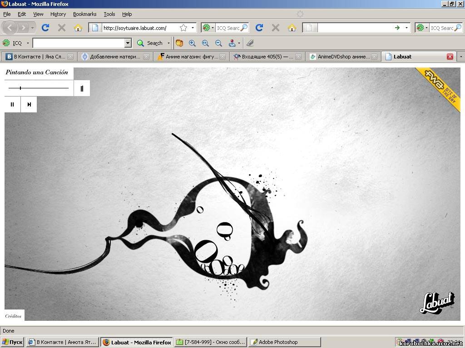Image resolution: width=465 pixels, height=348 pixels.
Task: Expand the URL history dropdown arrow
Action: click(x=193, y=28)
